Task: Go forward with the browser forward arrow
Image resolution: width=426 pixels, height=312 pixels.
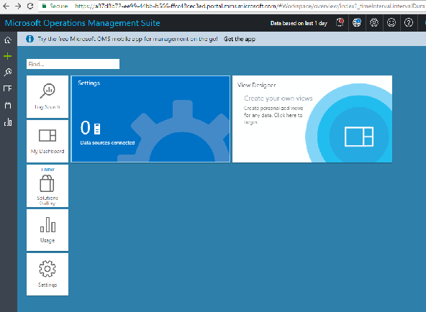Action: [x=18, y=6]
